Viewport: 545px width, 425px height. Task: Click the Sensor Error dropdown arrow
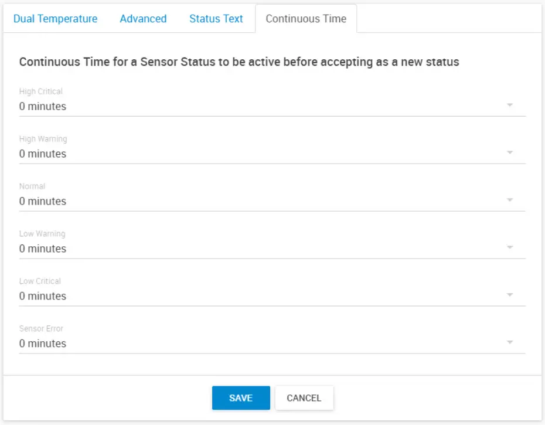tap(509, 343)
